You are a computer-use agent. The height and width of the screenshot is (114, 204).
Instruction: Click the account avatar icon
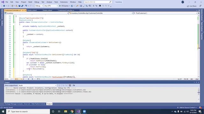183,2
